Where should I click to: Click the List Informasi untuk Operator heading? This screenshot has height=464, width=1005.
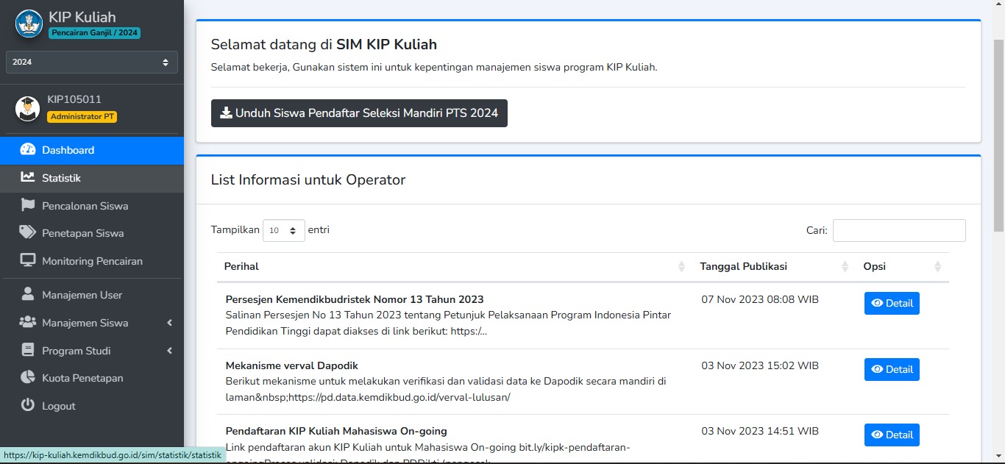[x=308, y=179]
